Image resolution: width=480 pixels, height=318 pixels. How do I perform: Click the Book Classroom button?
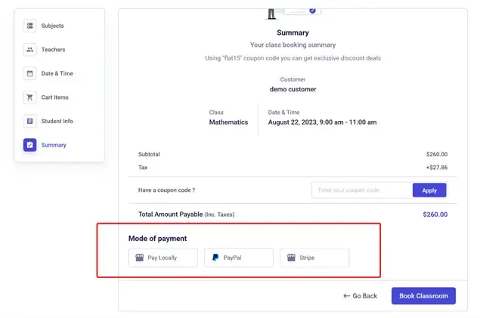(x=423, y=296)
